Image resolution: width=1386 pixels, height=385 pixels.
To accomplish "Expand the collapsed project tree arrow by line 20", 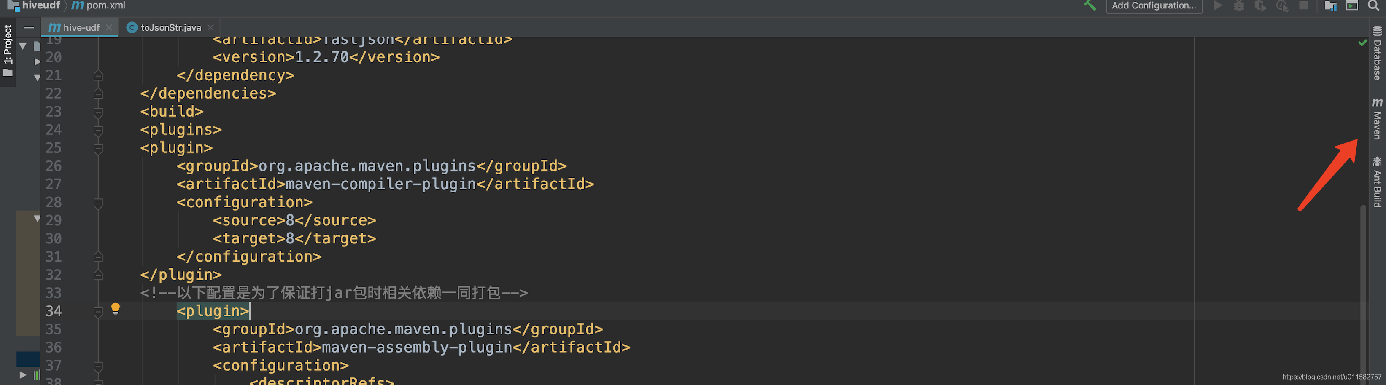I will point(37,61).
